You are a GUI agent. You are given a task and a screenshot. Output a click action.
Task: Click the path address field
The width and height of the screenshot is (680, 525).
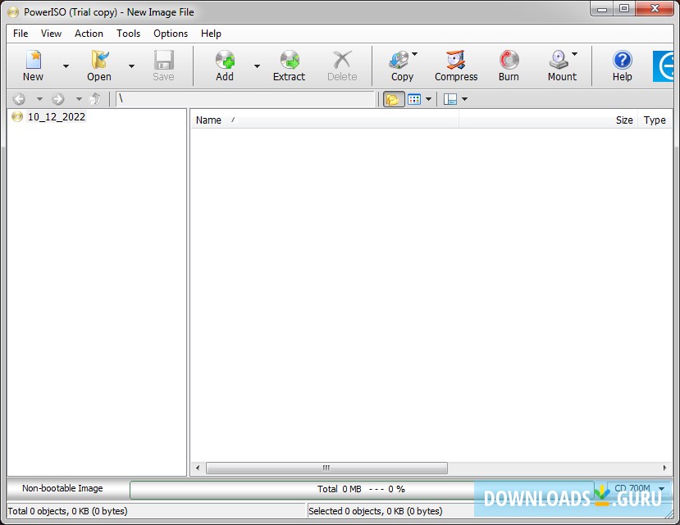(245, 99)
